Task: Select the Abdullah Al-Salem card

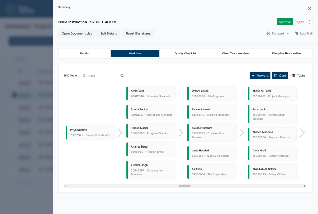Action: coord(272,172)
